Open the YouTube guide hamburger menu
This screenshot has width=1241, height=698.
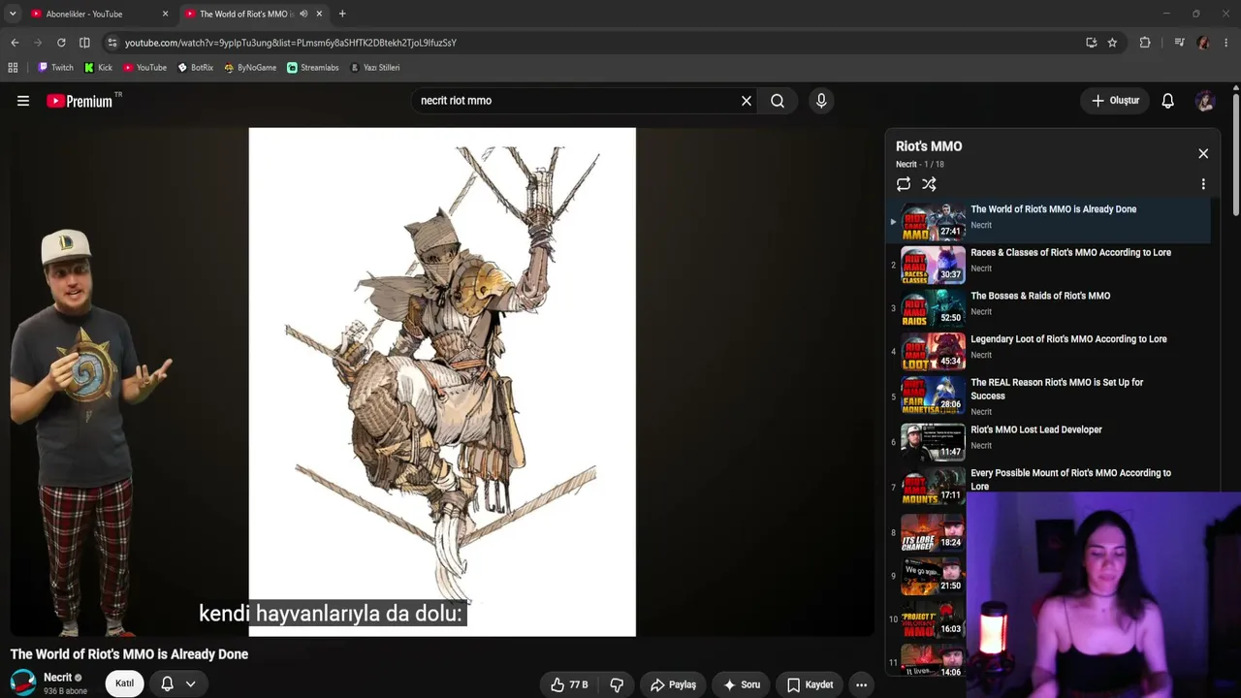pyautogui.click(x=23, y=101)
